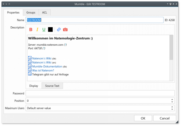The height and width of the screenshot is (126, 181).
Task: Decrease the Position value with down arrow
Action: tap(172, 102)
